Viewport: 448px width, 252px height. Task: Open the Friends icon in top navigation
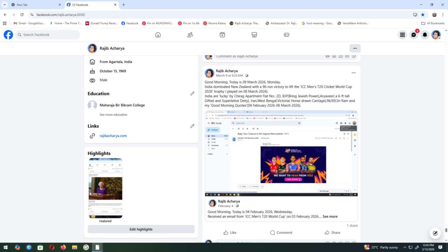click(x=190, y=35)
